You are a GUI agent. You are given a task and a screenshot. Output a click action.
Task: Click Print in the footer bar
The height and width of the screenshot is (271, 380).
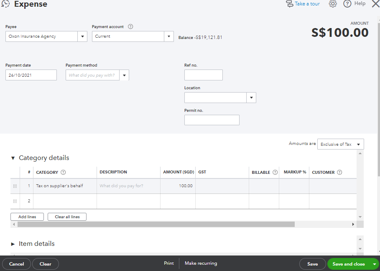(x=168, y=263)
